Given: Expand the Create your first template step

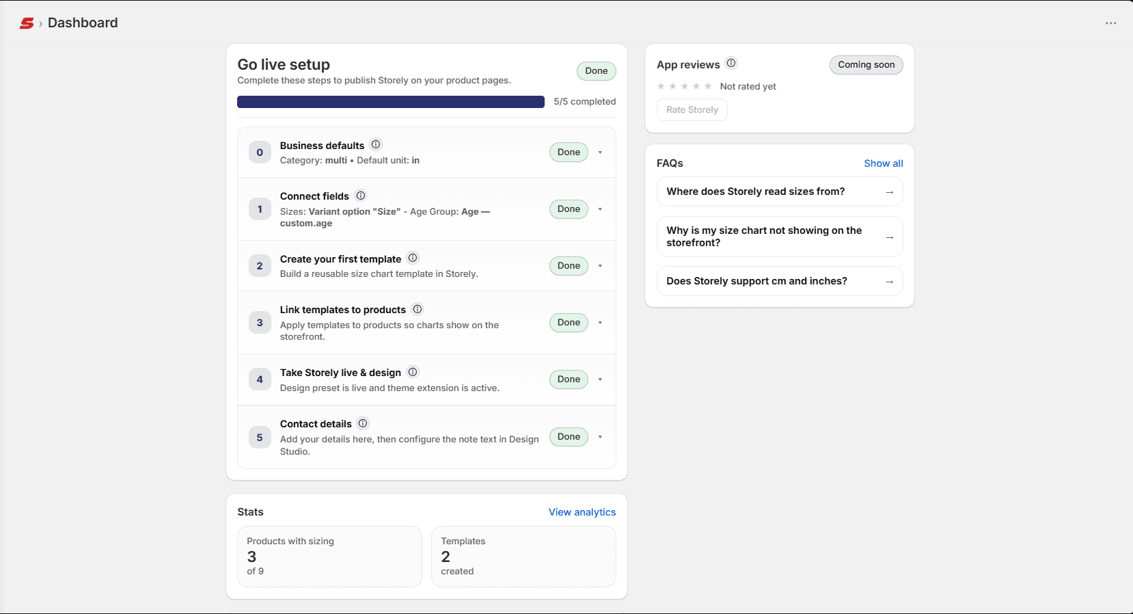Looking at the screenshot, I should [600, 266].
